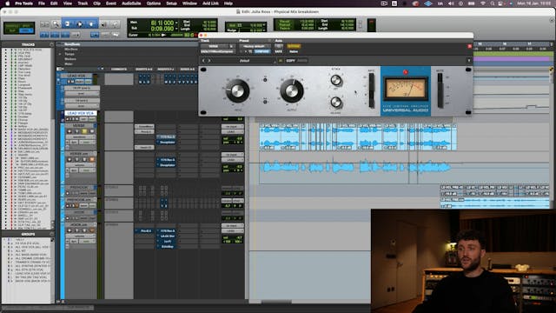Screen dimensions: 556x313
Task: Toggle the yellow Bypass button in plugin header
Action: (x=294, y=46)
